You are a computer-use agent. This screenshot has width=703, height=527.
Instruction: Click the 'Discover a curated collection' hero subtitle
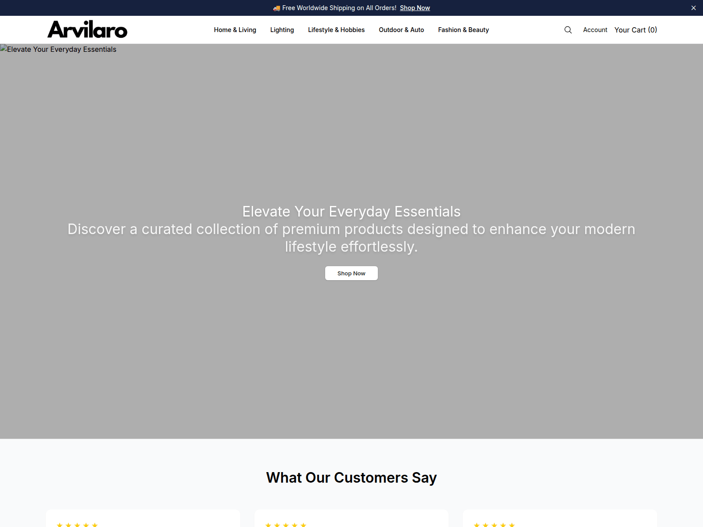(x=351, y=238)
